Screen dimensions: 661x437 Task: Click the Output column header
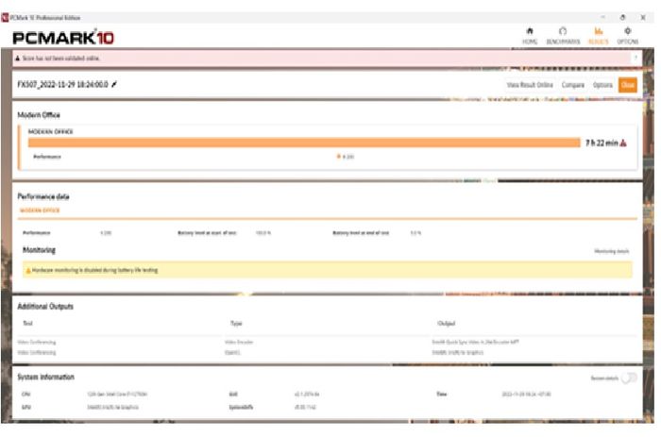click(447, 323)
